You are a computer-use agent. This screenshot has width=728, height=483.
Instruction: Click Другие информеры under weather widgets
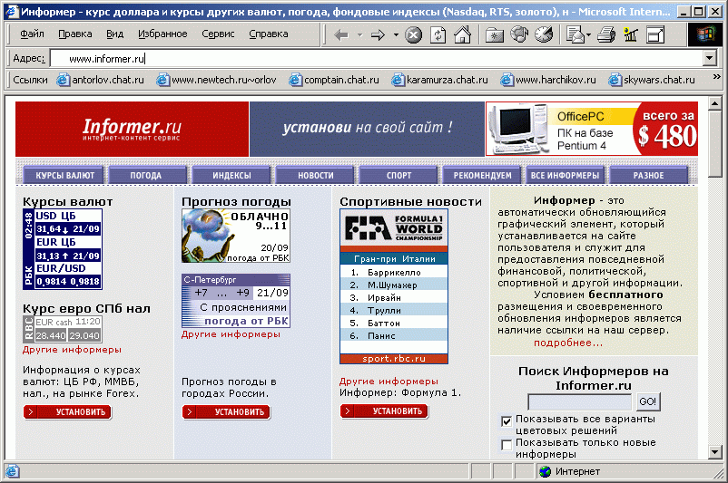231,334
